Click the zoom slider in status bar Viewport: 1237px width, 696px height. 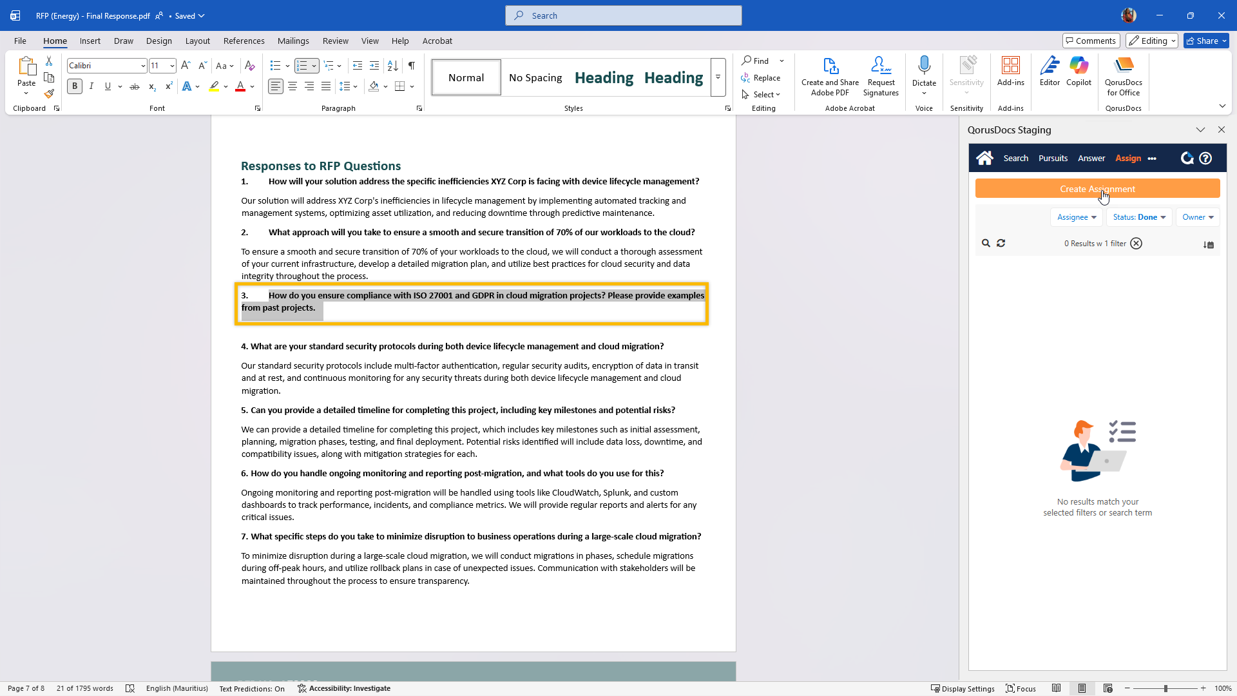click(x=1165, y=688)
